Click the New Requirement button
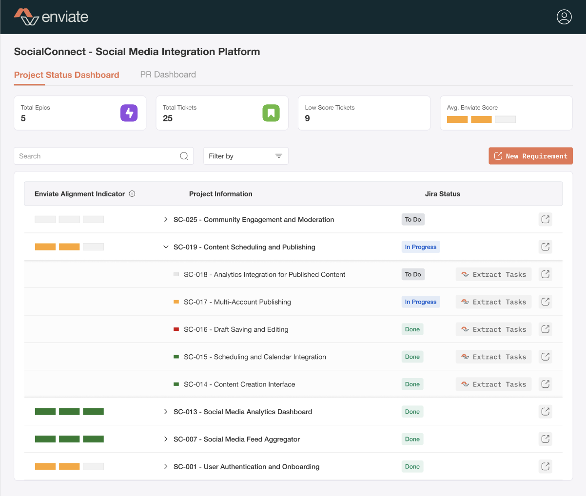Image resolution: width=586 pixels, height=496 pixels. coord(530,156)
